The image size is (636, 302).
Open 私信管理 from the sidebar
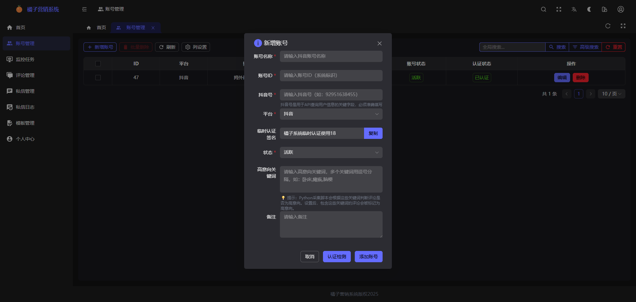[x=25, y=91]
